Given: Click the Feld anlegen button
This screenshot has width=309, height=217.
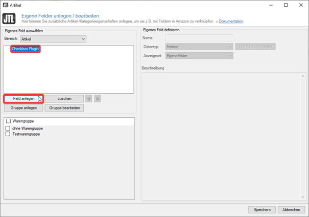Looking at the screenshot, I should click(23, 99).
